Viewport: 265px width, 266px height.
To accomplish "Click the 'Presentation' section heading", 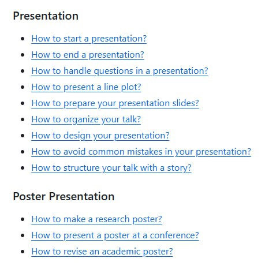I will point(46,16).
